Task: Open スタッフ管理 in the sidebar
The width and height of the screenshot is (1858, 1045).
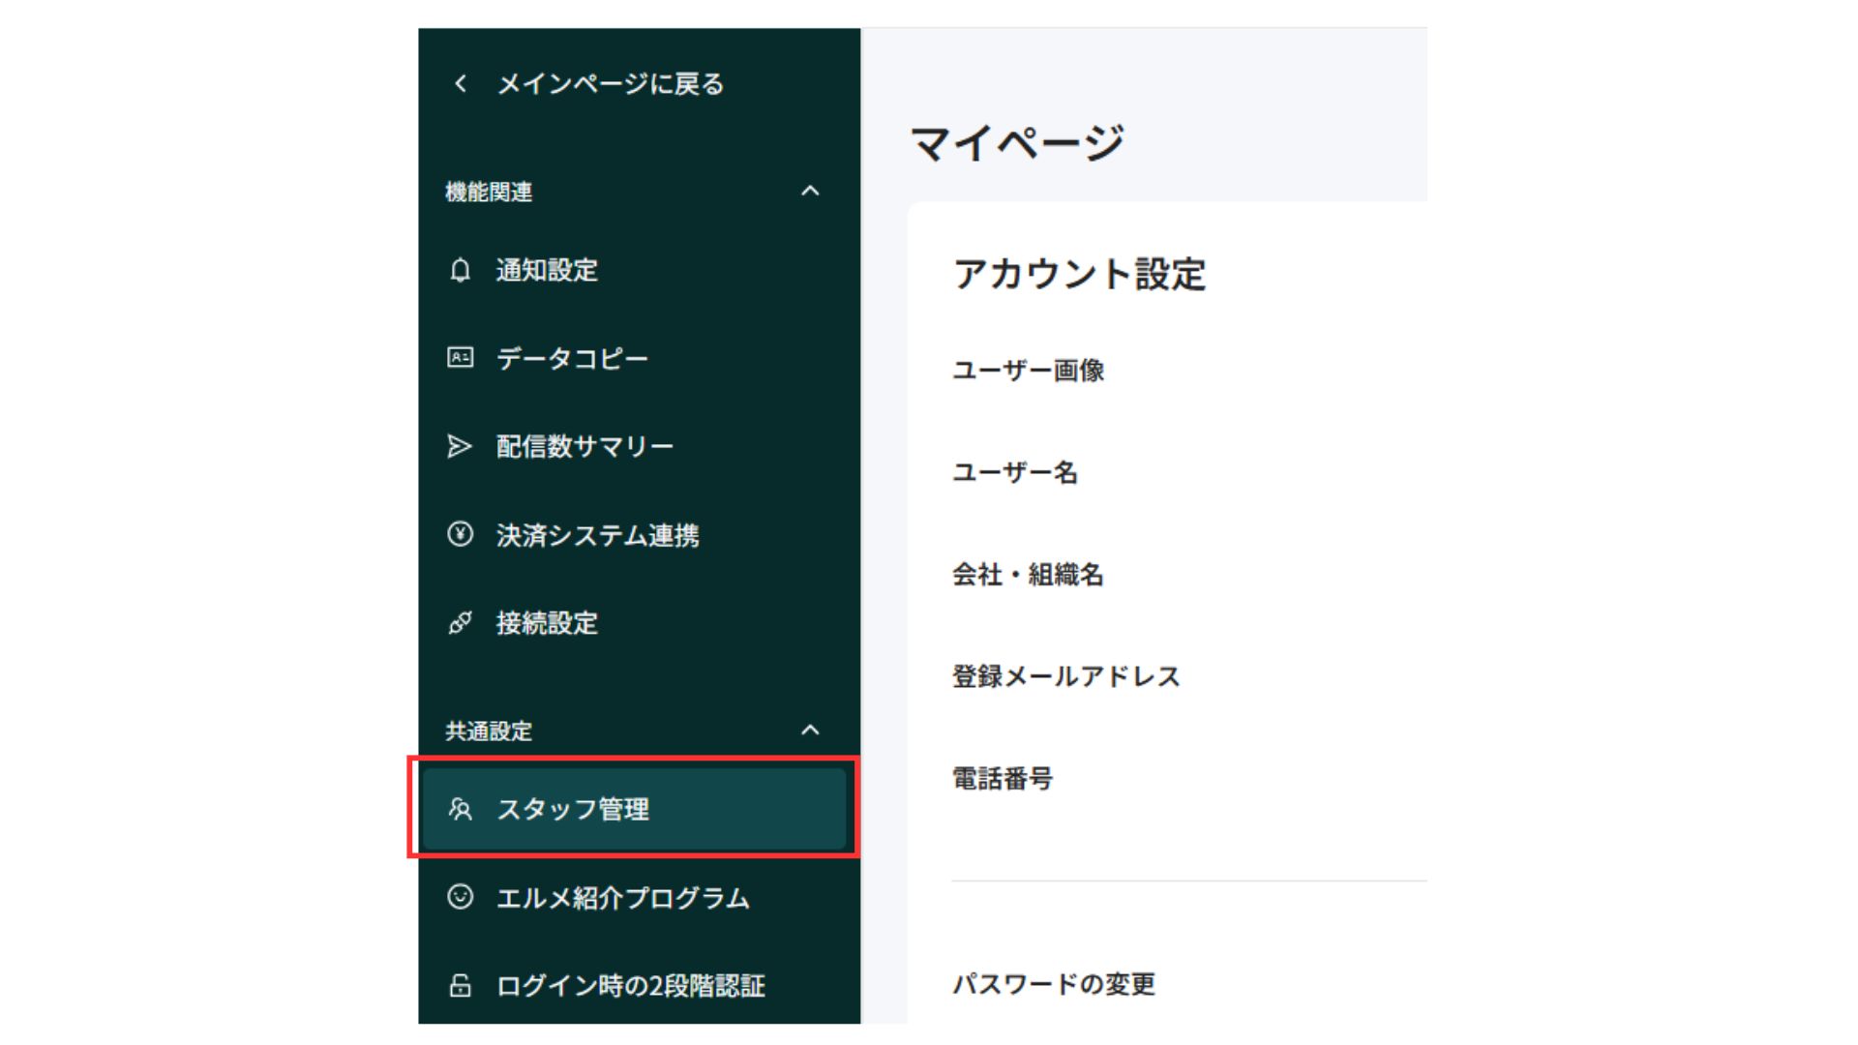Action: point(635,809)
